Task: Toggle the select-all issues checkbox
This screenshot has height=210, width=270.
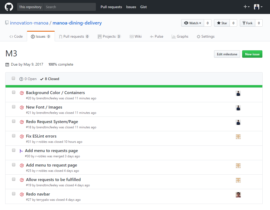Action: 13,79
